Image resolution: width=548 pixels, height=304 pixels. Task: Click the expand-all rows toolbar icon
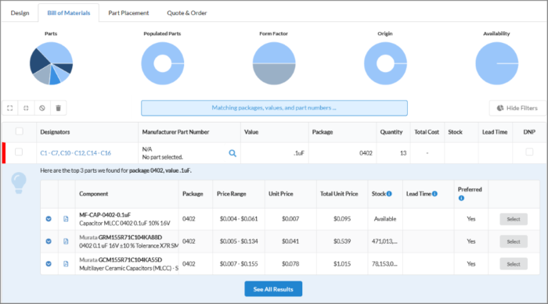coord(9,108)
